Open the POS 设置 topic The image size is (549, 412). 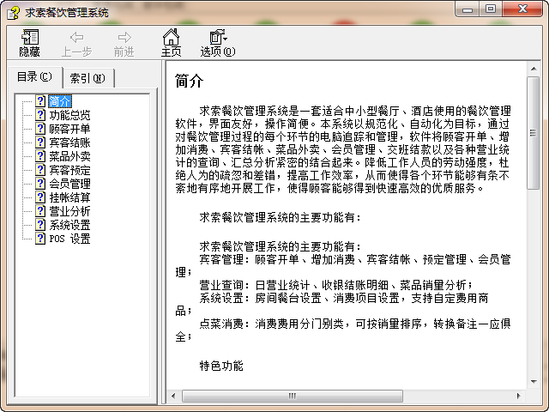(x=69, y=239)
